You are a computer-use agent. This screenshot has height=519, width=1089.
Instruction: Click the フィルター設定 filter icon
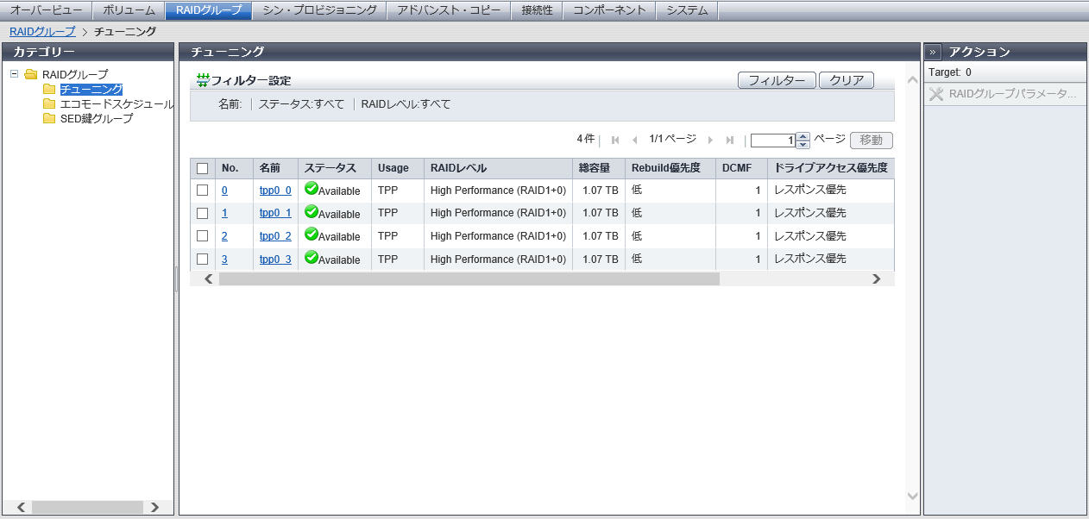(203, 80)
